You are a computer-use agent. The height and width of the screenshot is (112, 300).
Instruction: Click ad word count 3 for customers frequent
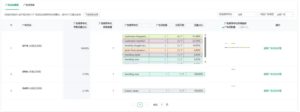(165, 36)
